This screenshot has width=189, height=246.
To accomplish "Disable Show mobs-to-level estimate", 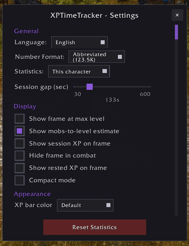I will pos(19,131).
